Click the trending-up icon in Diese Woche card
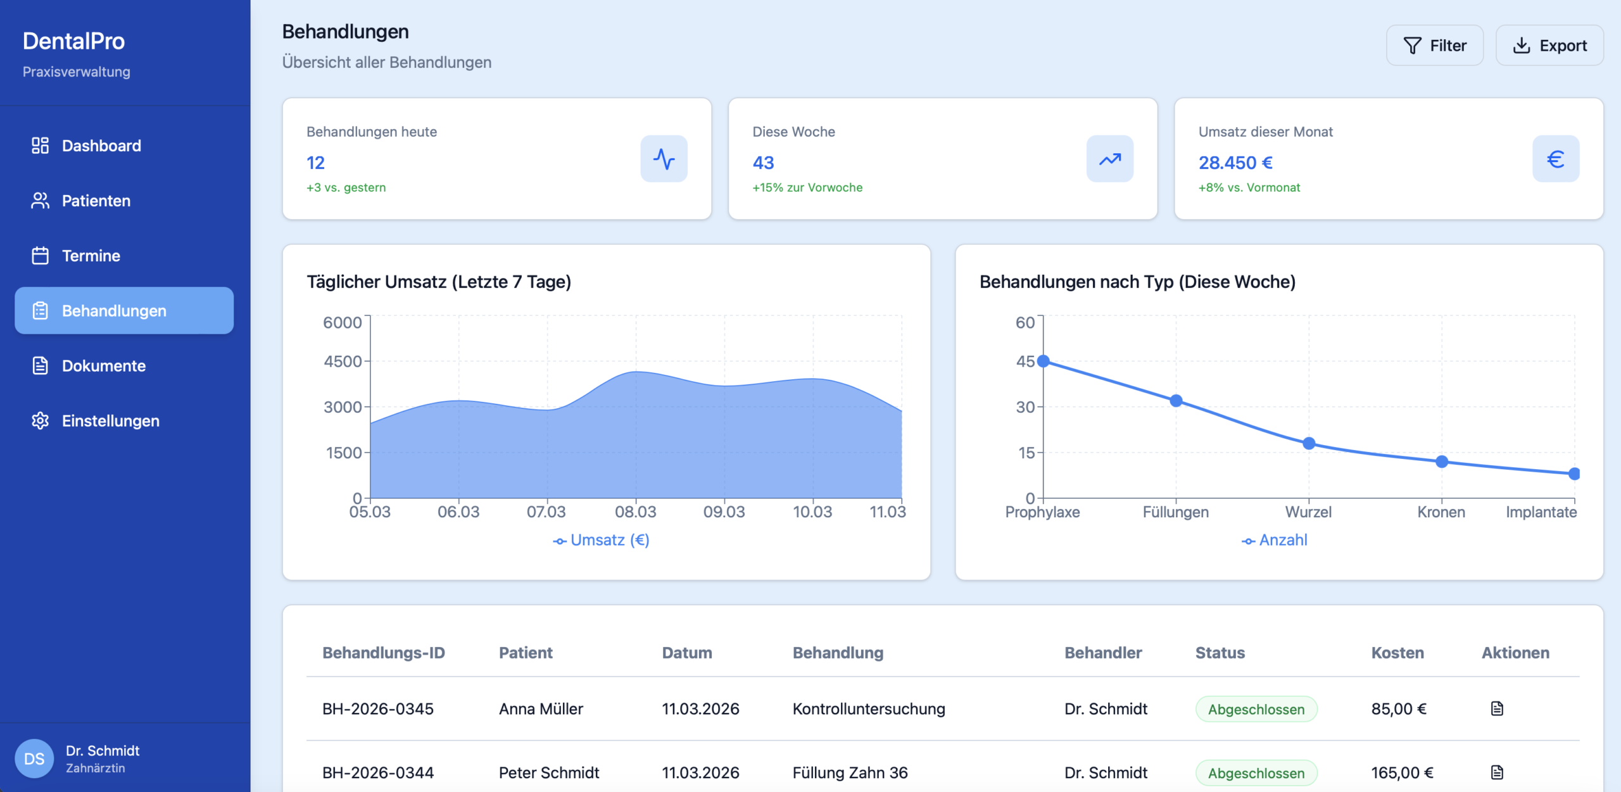Image resolution: width=1621 pixels, height=792 pixels. click(1109, 158)
